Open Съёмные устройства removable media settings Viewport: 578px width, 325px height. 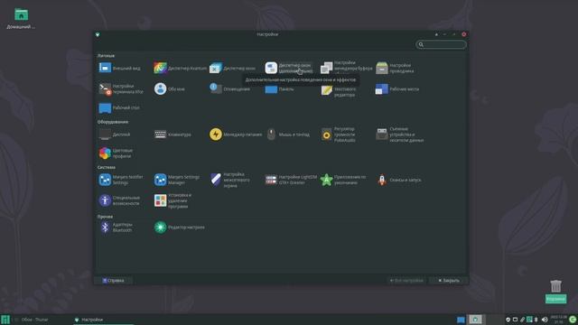click(399, 135)
